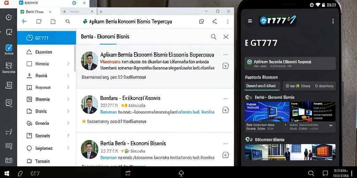
Task: Click the Windows Start button
Action: [x=7, y=174]
